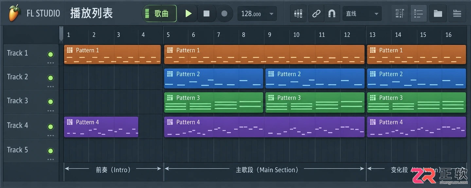Screen dimensions: 471x188
Task: Select Pattern 3 clip starting at bar 9
Action: (315, 102)
